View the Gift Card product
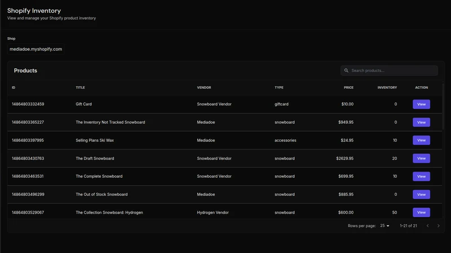Screen dimensions: 451x253 [421, 104]
